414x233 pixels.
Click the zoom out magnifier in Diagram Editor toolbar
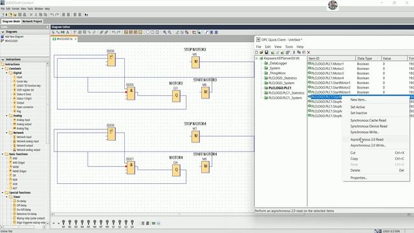coord(169,32)
